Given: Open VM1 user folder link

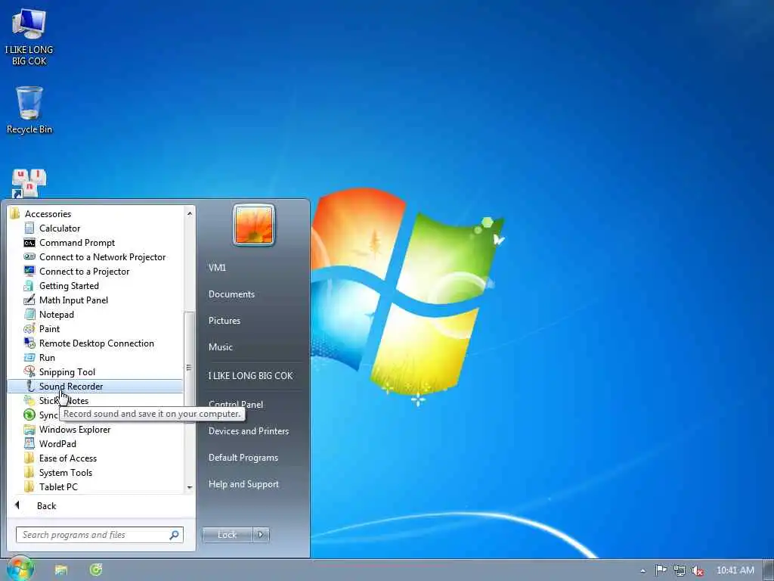Looking at the screenshot, I should pos(217,268).
